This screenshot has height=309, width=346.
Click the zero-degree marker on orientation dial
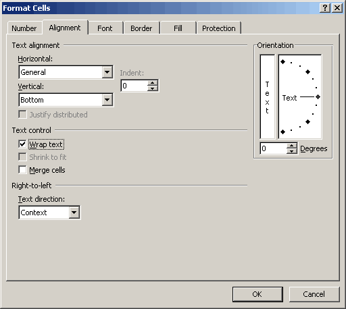click(318, 96)
